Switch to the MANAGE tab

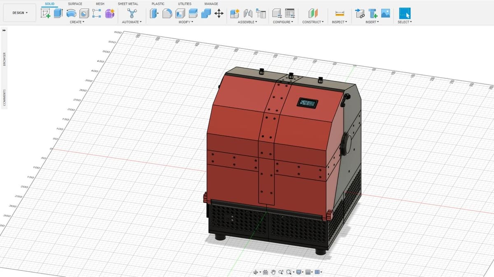coord(211,4)
